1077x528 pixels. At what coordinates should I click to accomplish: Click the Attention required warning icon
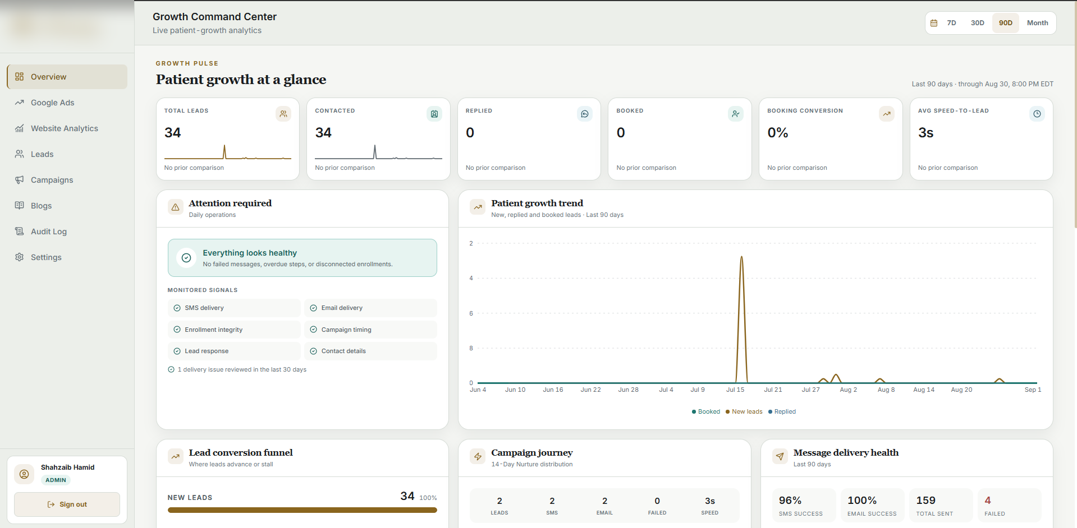176,207
